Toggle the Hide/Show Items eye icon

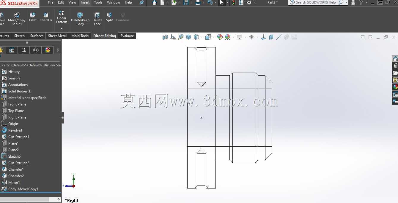[x=251, y=37]
